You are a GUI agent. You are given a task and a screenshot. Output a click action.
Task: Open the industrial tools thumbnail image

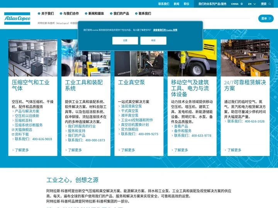click(x=86, y=64)
